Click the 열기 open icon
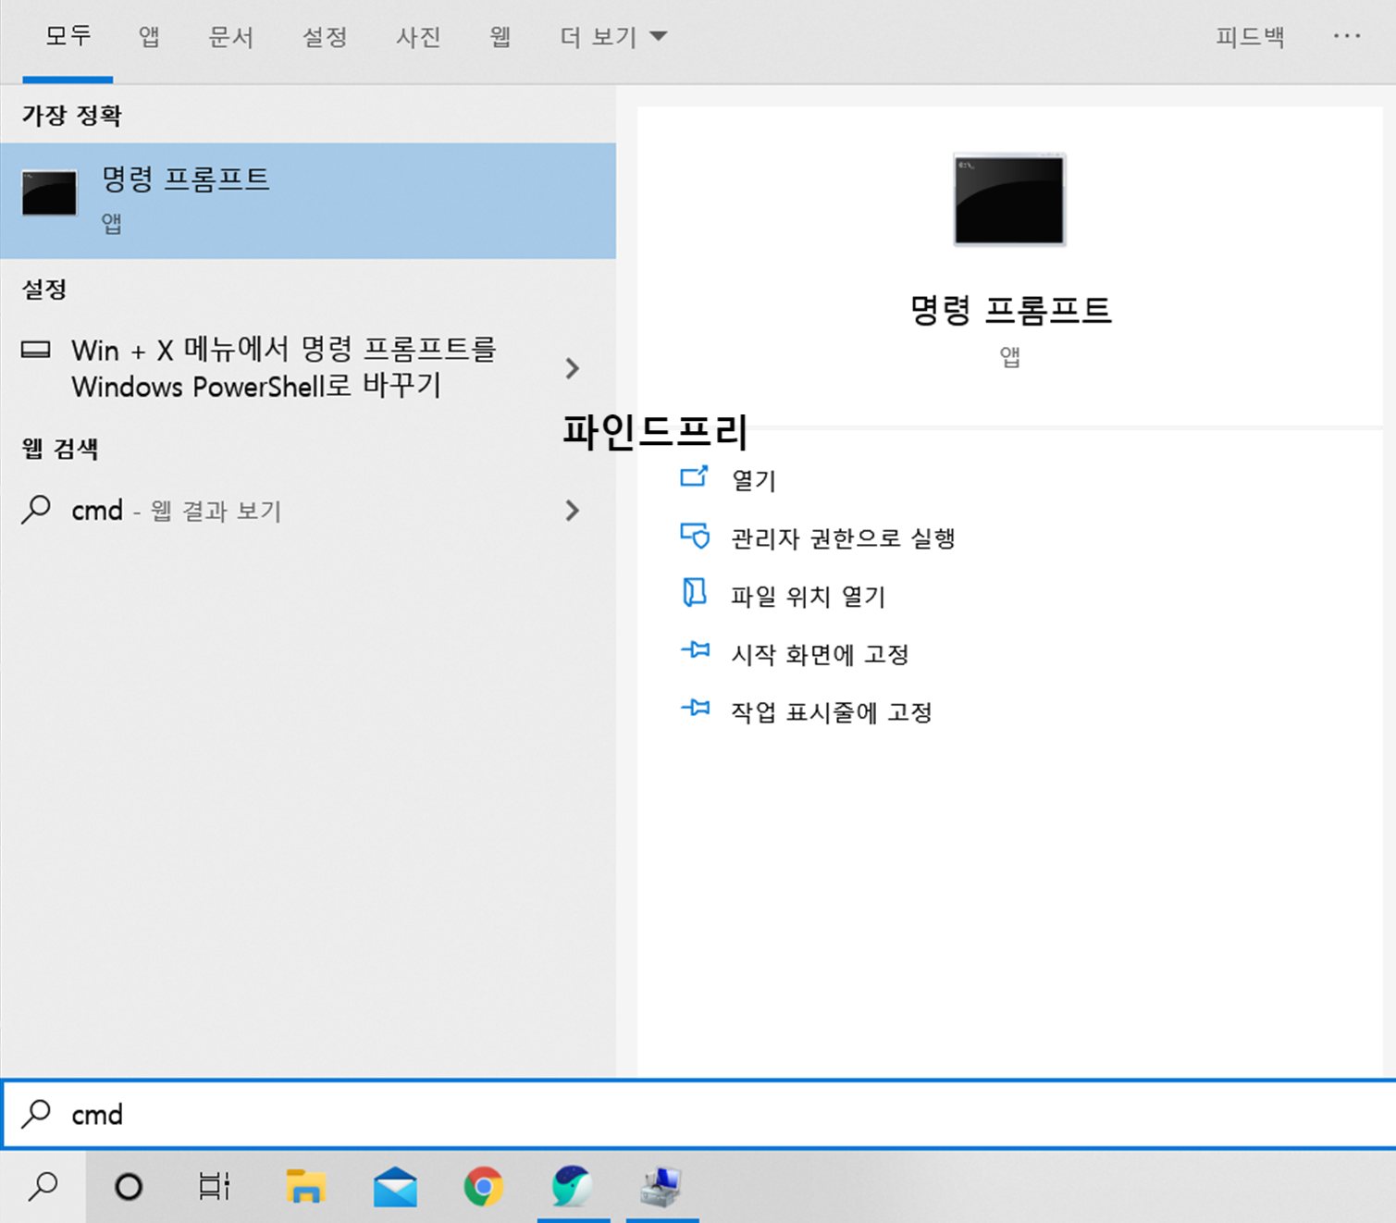Image resolution: width=1396 pixels, height=1223 pixels. click(x=695, y=476)
